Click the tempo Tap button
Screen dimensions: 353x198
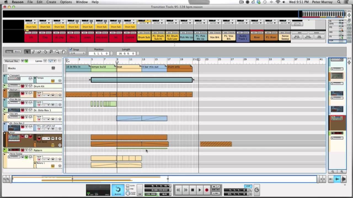point(140,190)
